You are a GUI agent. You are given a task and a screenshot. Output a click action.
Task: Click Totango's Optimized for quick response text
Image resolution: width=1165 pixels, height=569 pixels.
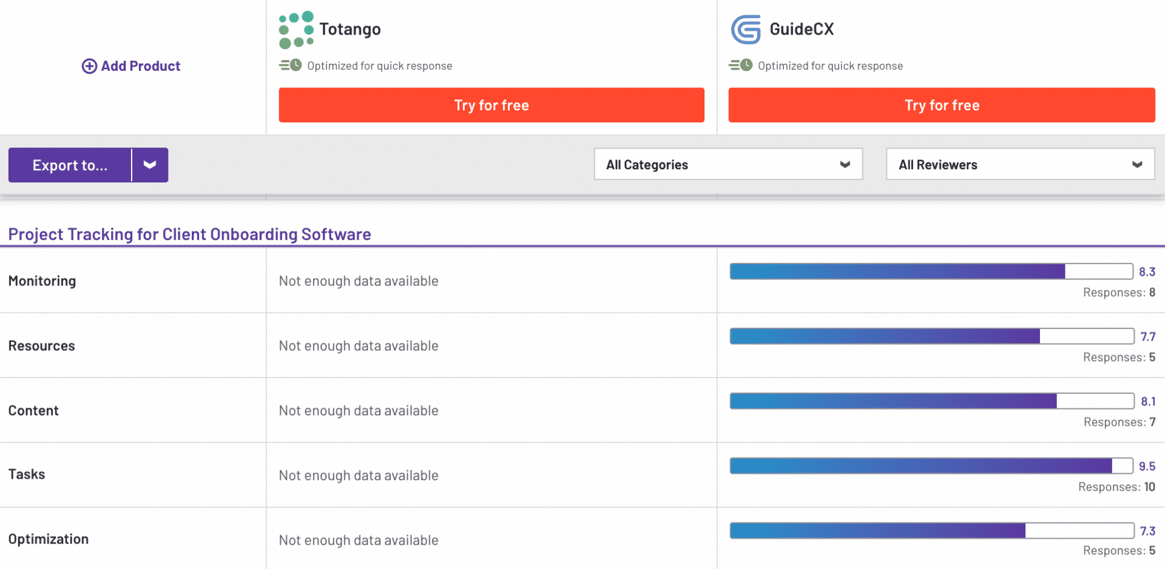tap(380, 65)
